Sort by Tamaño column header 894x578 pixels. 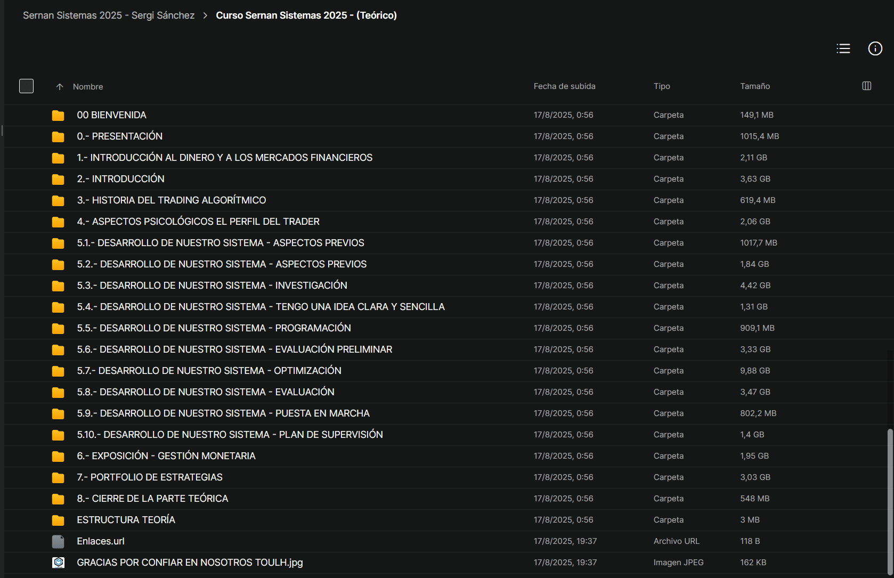755,86
